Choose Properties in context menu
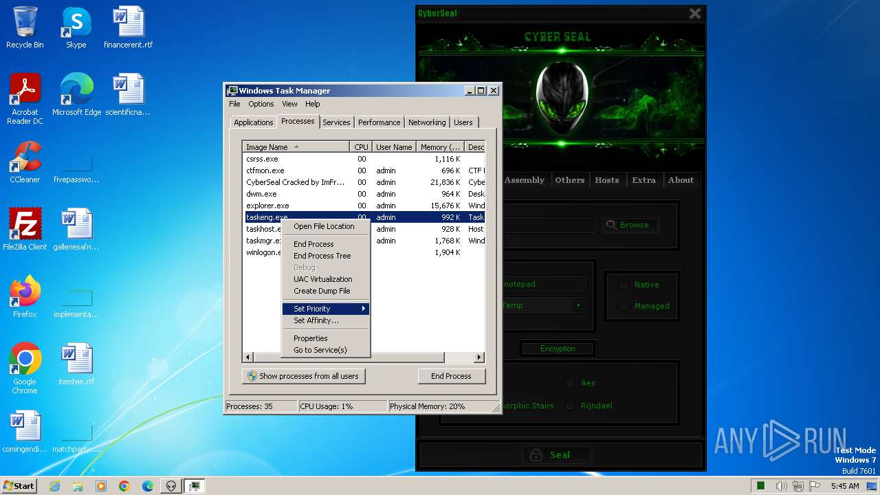Screen dimensions: 880x495 tap(326, 338)
